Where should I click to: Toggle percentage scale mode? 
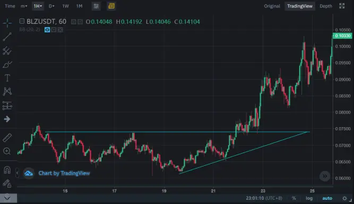[293, 198]
